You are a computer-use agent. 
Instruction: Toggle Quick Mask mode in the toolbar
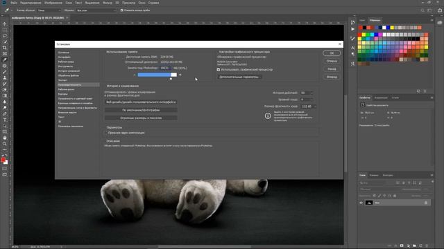5,169
